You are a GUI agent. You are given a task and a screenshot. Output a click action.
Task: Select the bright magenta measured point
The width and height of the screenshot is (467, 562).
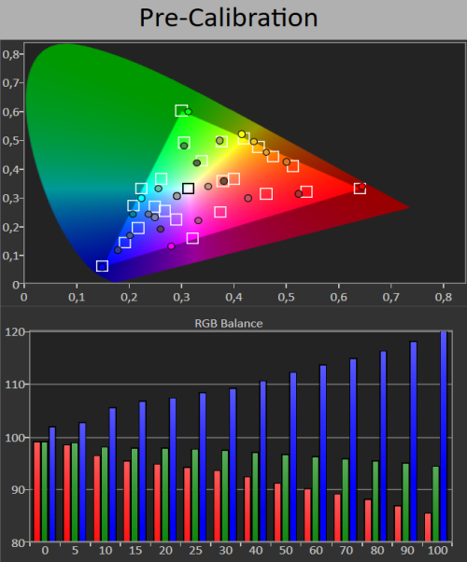172,246
